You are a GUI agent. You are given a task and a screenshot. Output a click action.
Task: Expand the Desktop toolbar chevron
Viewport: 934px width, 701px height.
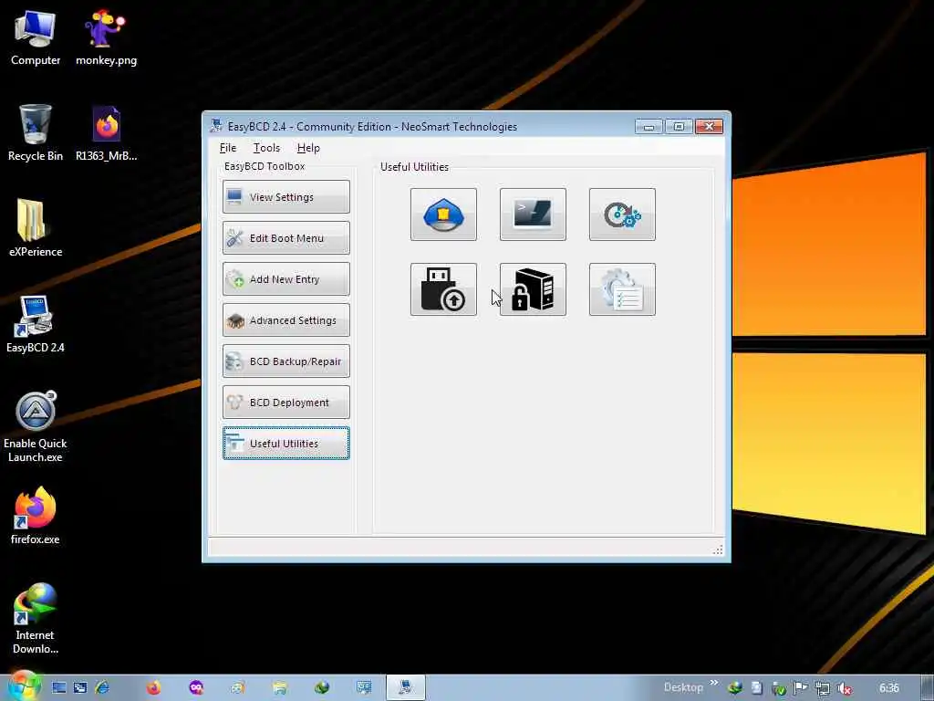[713, 683]
